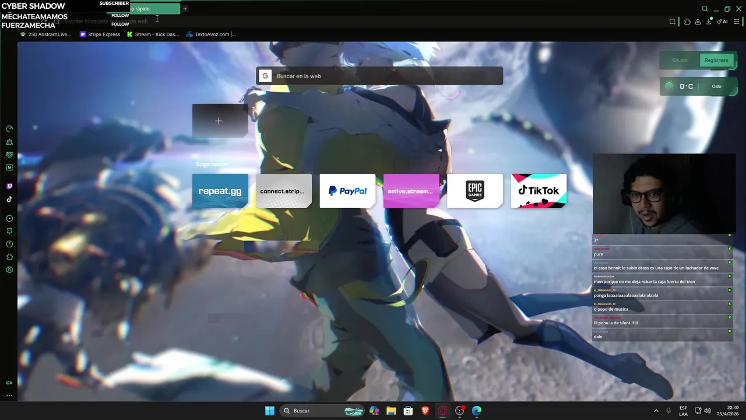746x420 pixels.
Task: Open 'TextoAVoz.com' bookmark
Action: coord(211,34)
